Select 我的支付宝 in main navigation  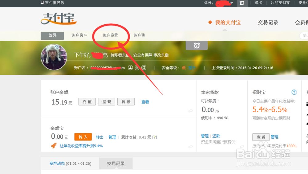pyautogui.click(x=228, y=22)
